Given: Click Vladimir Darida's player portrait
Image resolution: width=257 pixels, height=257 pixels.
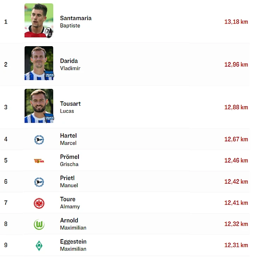Looking at the screenshot, I should click(x=39, y=63).
